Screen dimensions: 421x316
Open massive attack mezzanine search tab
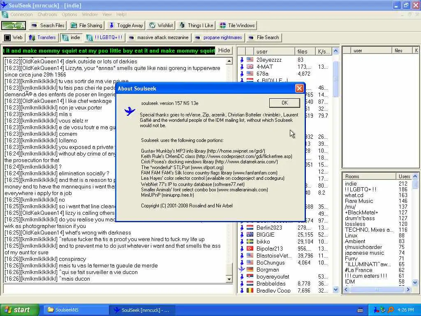tap(159, 37)
